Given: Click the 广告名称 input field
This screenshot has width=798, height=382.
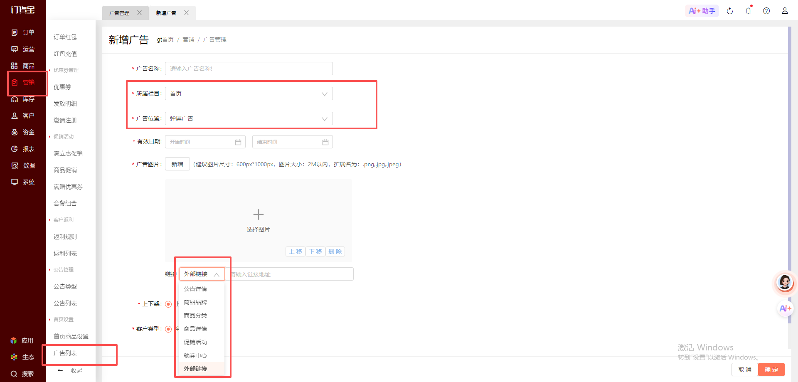Looking at the screenshot, I should [x=249, y=69].
